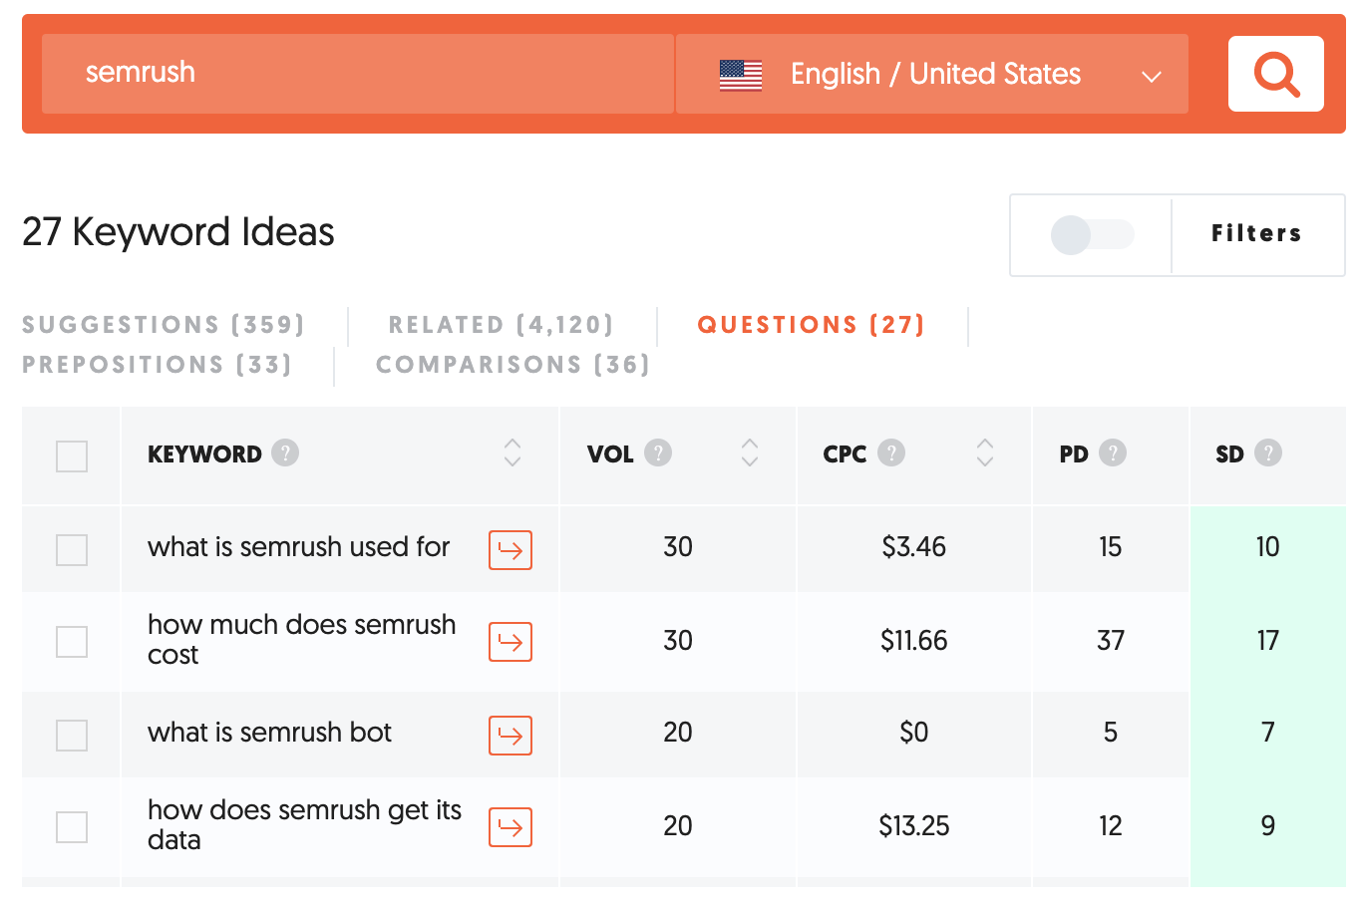Screen dimensions: 1362x907
Task: Click the SD value 17
Action: click(x=1268, y=641)
